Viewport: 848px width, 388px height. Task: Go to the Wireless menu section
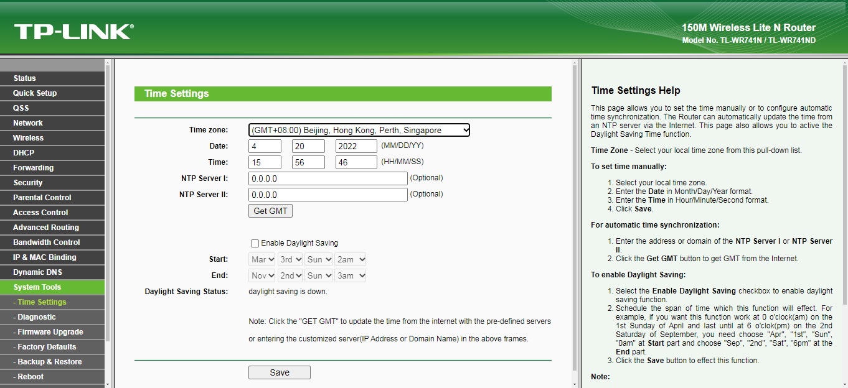[29, 138]
